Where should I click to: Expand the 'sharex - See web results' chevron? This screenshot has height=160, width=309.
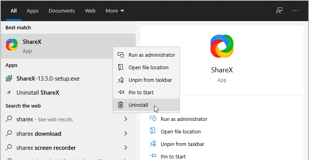pos(125,119)
